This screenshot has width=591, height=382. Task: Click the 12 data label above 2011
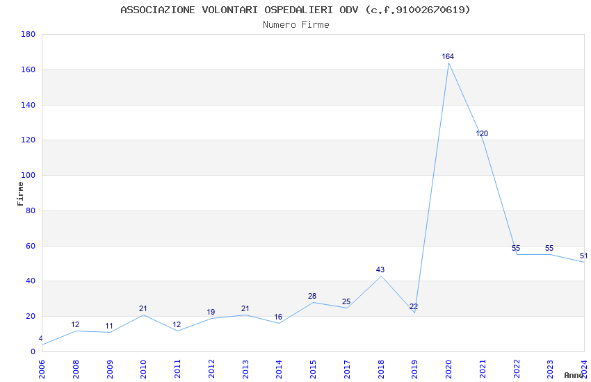177,324
